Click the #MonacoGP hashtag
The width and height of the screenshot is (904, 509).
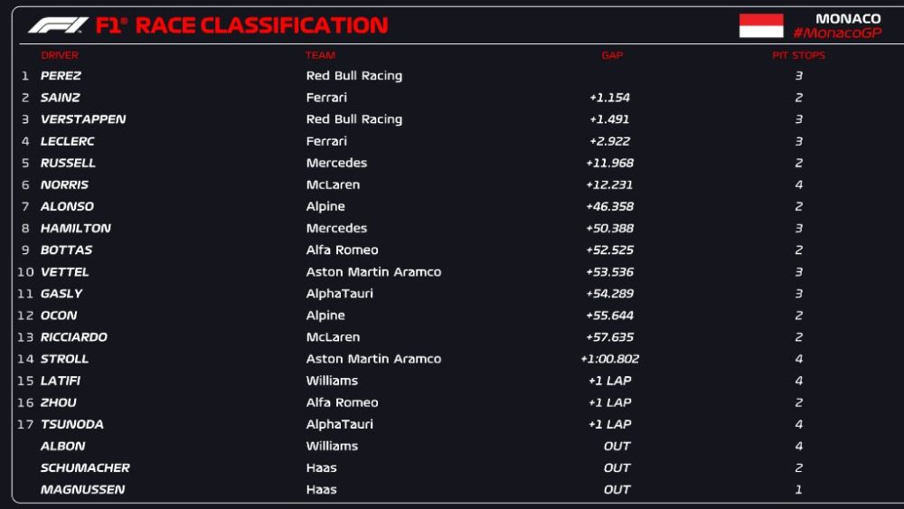pos(836,33)
